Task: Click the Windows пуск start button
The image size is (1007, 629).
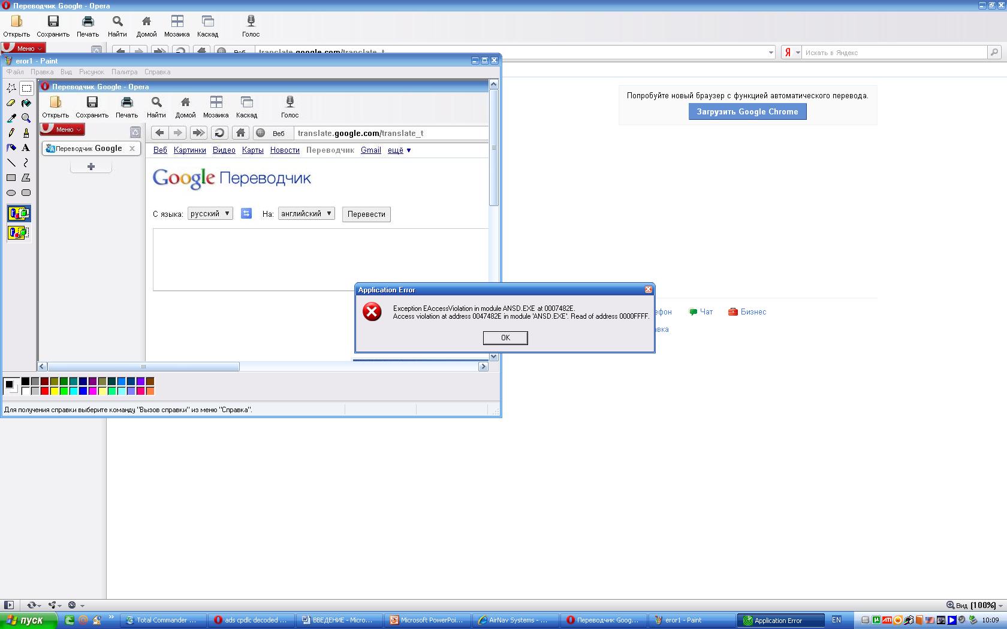Action: [29, 621]
